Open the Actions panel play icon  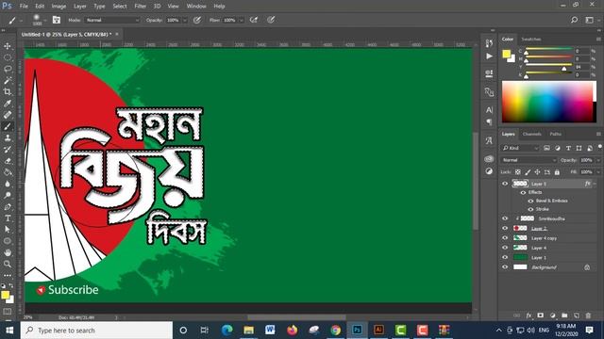coord(489,56)
